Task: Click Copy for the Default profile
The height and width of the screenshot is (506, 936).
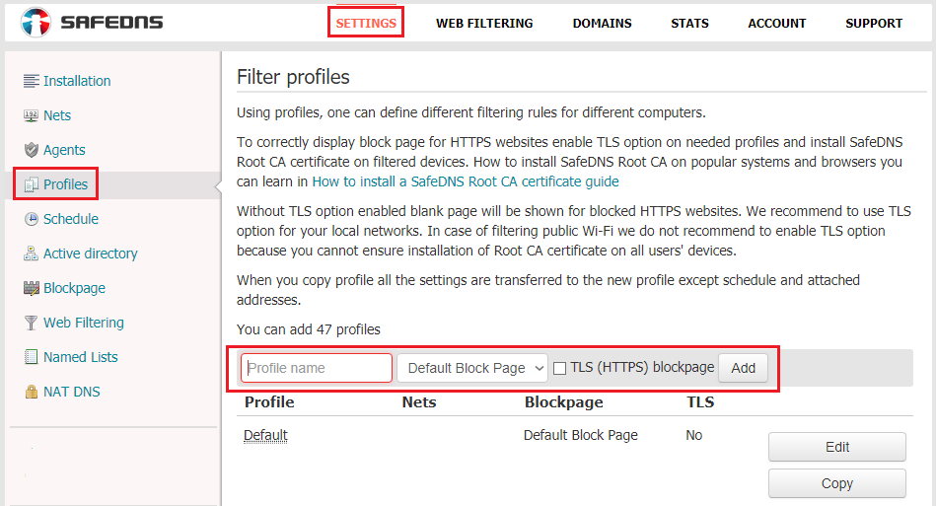Action: [837, 483]
